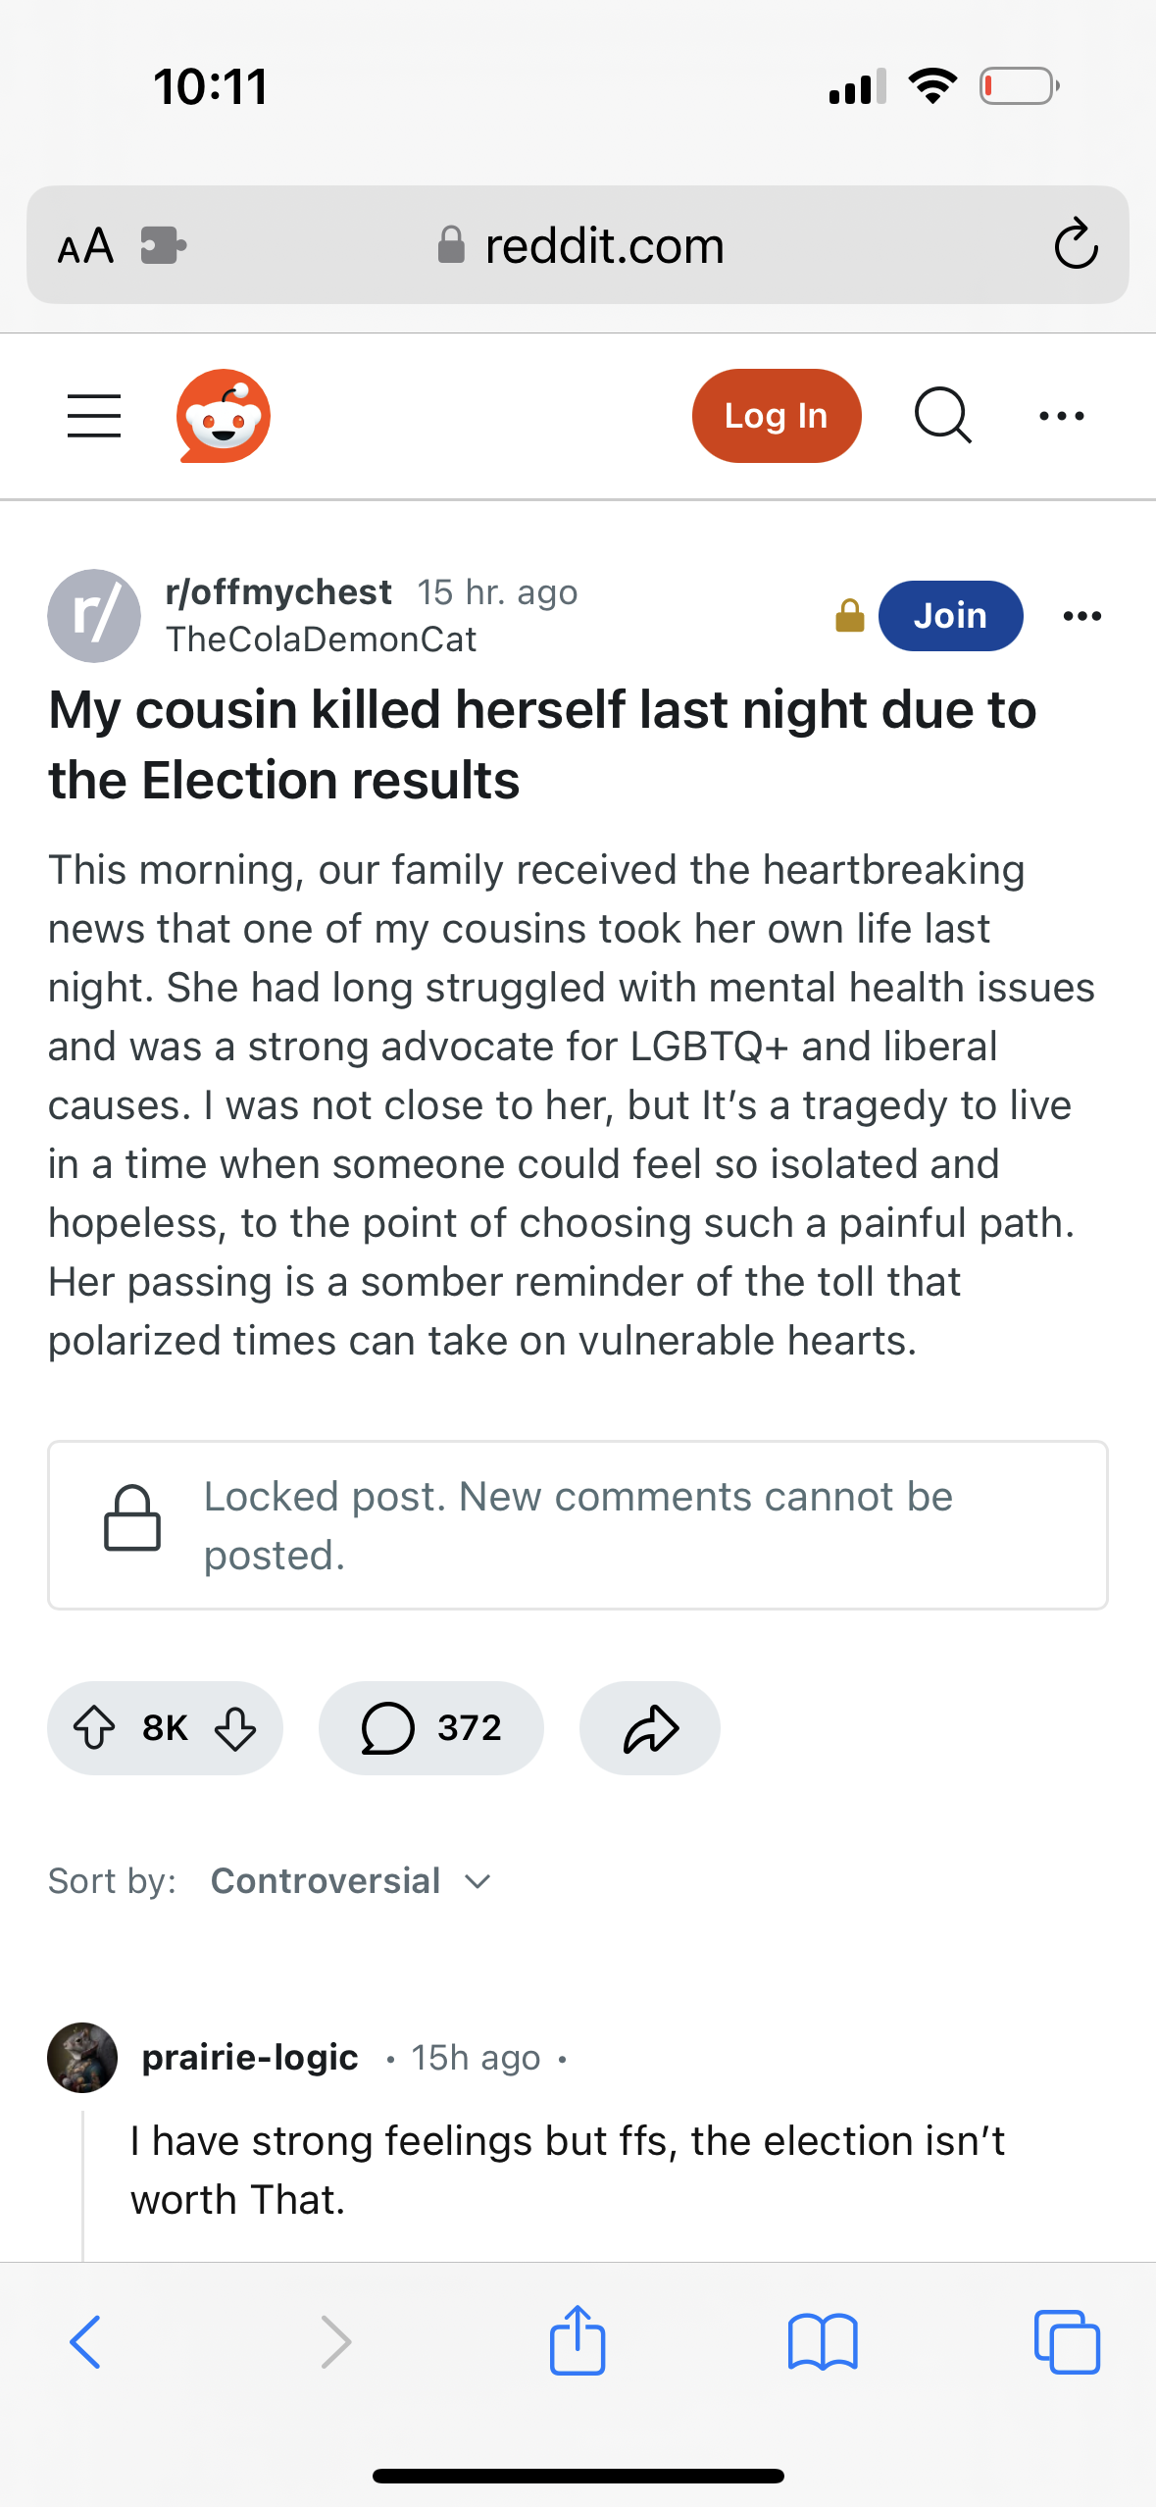
Task: Upvote the post
Action: coord(95,1727)
